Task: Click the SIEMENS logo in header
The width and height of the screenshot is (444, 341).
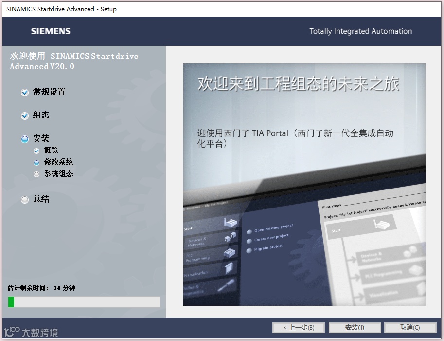Action: pyautogui.click(x=51, y=31)
